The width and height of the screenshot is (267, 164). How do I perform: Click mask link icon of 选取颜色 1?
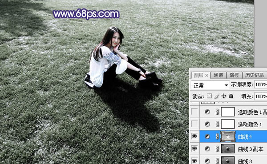coord(217,124)
